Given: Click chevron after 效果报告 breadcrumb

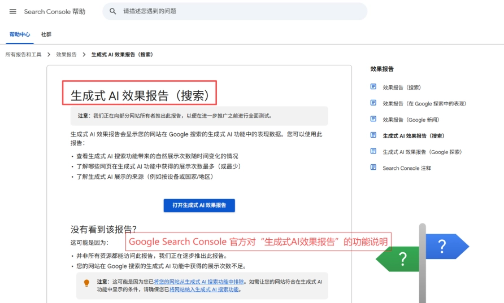Looking at the screenshot, I should point(84,55).
